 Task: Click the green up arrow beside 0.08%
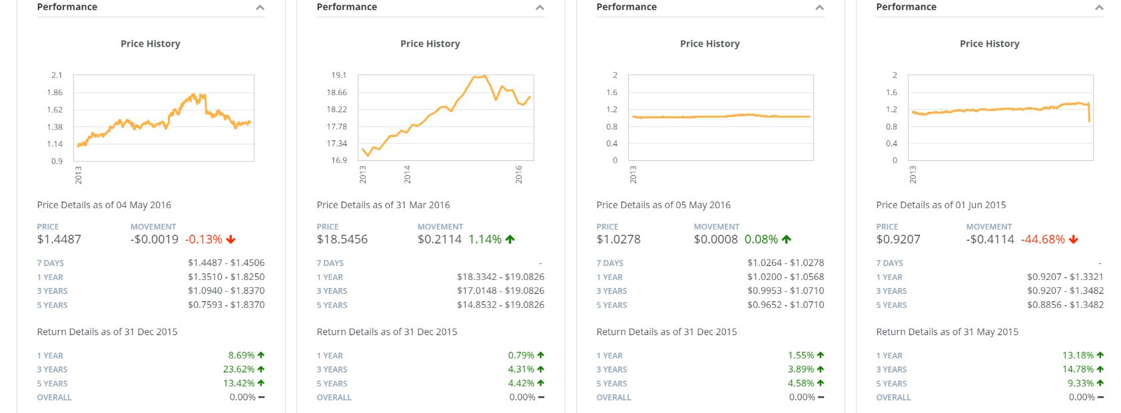coord(787,239)
